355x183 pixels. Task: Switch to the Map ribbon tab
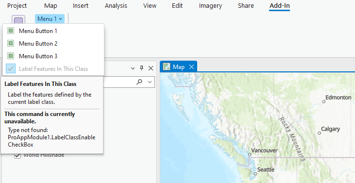click(51, 6)
